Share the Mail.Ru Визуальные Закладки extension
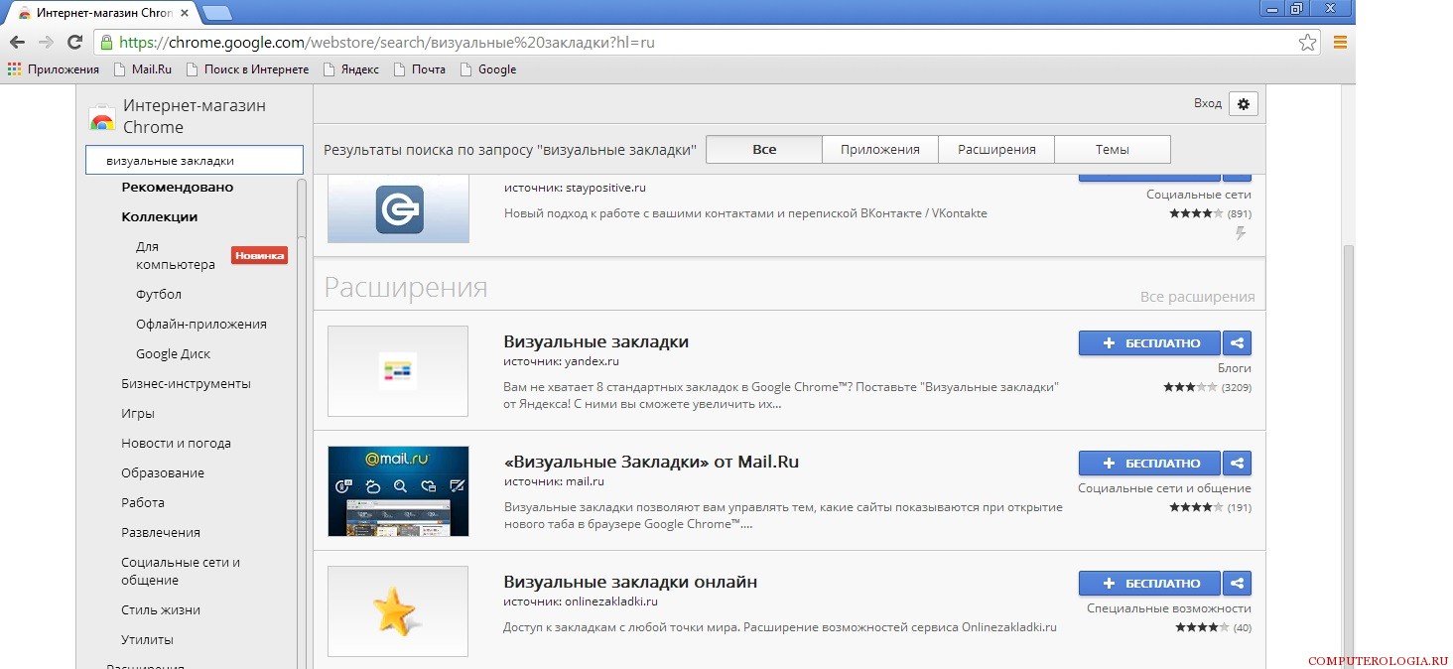Viewport: 1453px width, 669px height. [x=1237, y=464]
